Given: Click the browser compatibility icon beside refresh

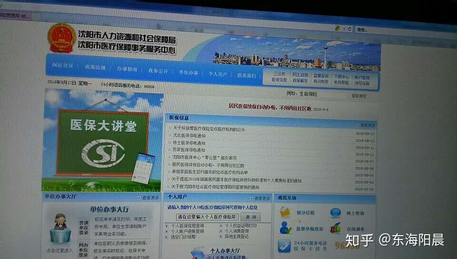Looking at the screenshot, I should click(338, 28).
